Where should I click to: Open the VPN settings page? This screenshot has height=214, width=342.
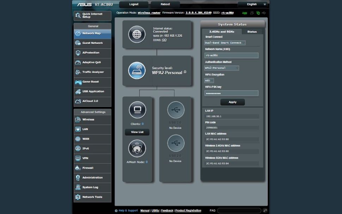(x=92, y=158)
